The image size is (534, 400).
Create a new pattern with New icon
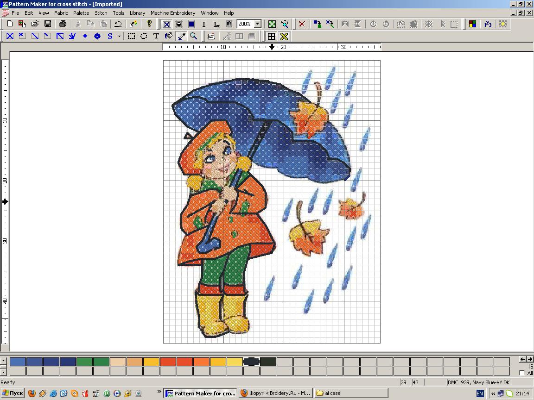coord(10,24)
